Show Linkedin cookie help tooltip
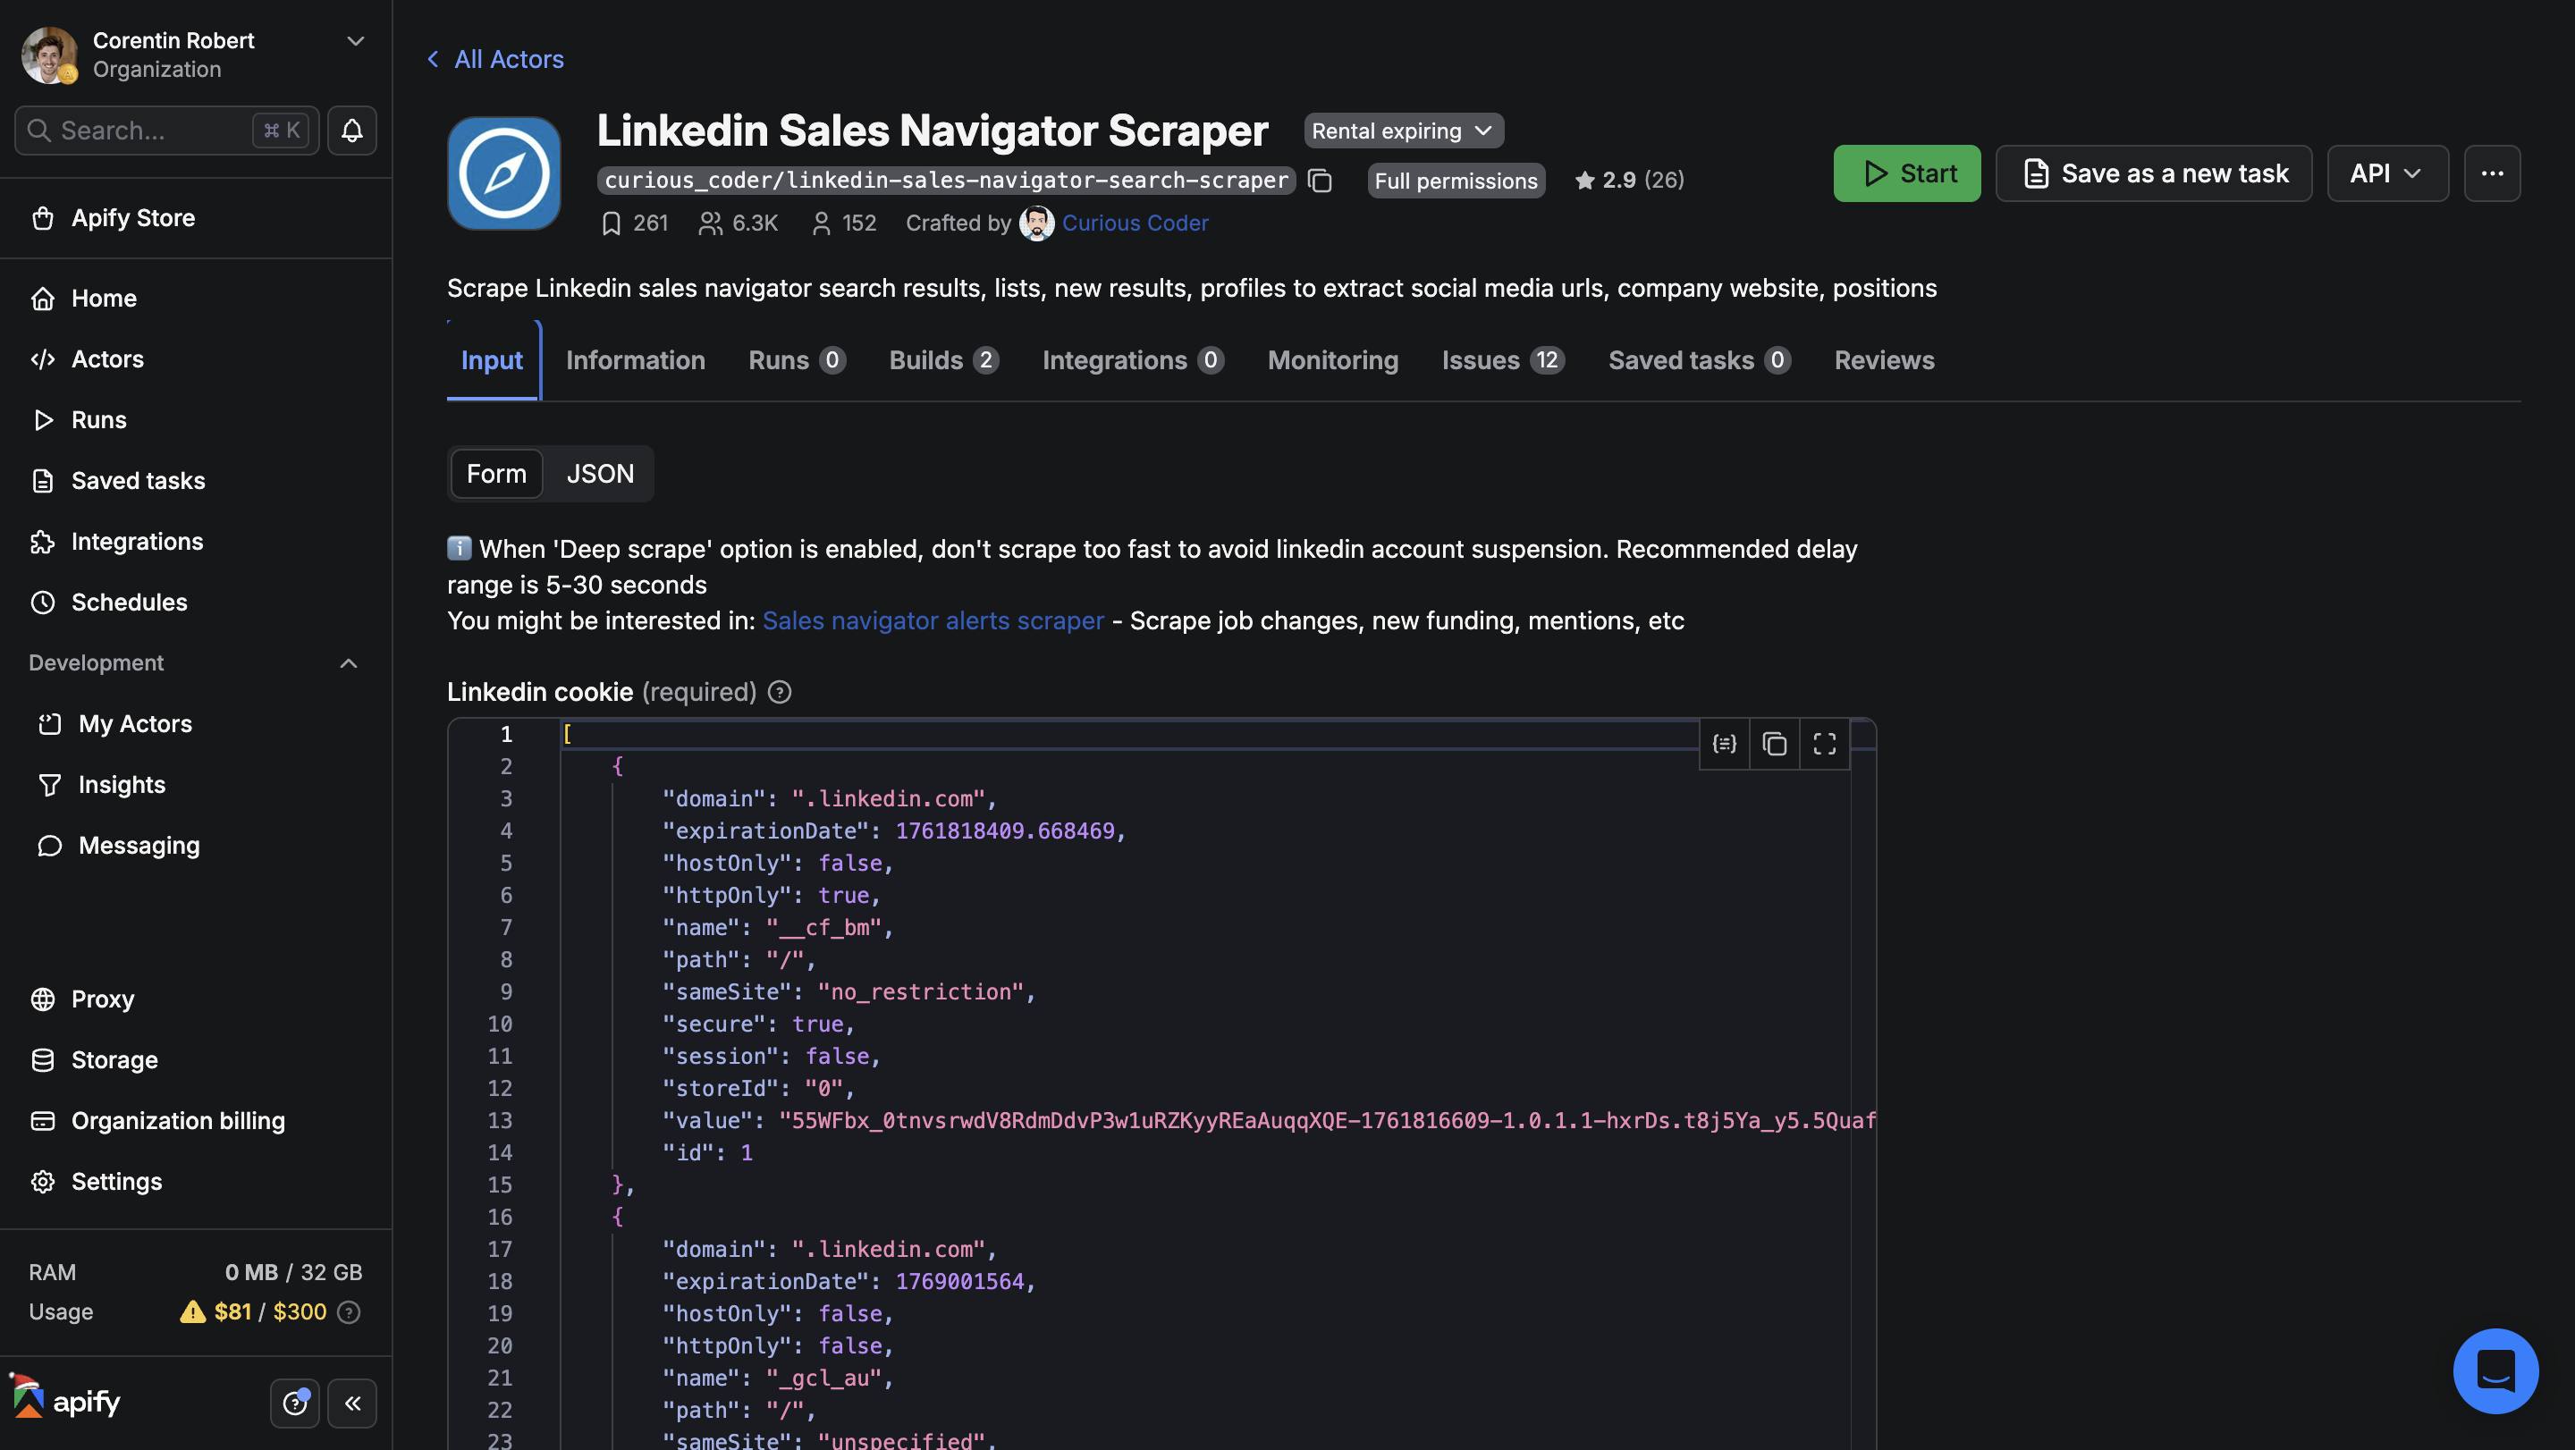The image size is (2575, 1450). [780, 692]
